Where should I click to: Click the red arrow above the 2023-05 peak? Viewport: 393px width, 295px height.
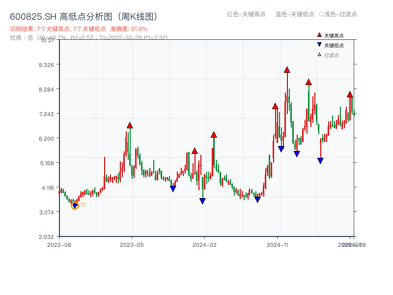pyautogui.click(x=129, y=126)
